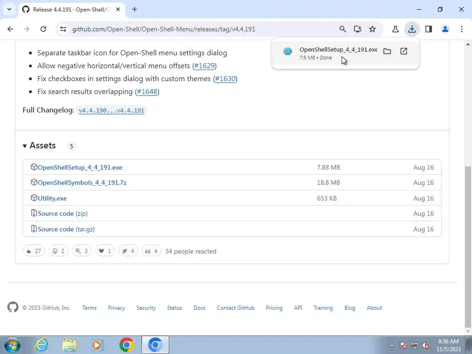Screen dimensions: 472x354
Task: Open the search magnifier in address bar
Action: [342, 29]
